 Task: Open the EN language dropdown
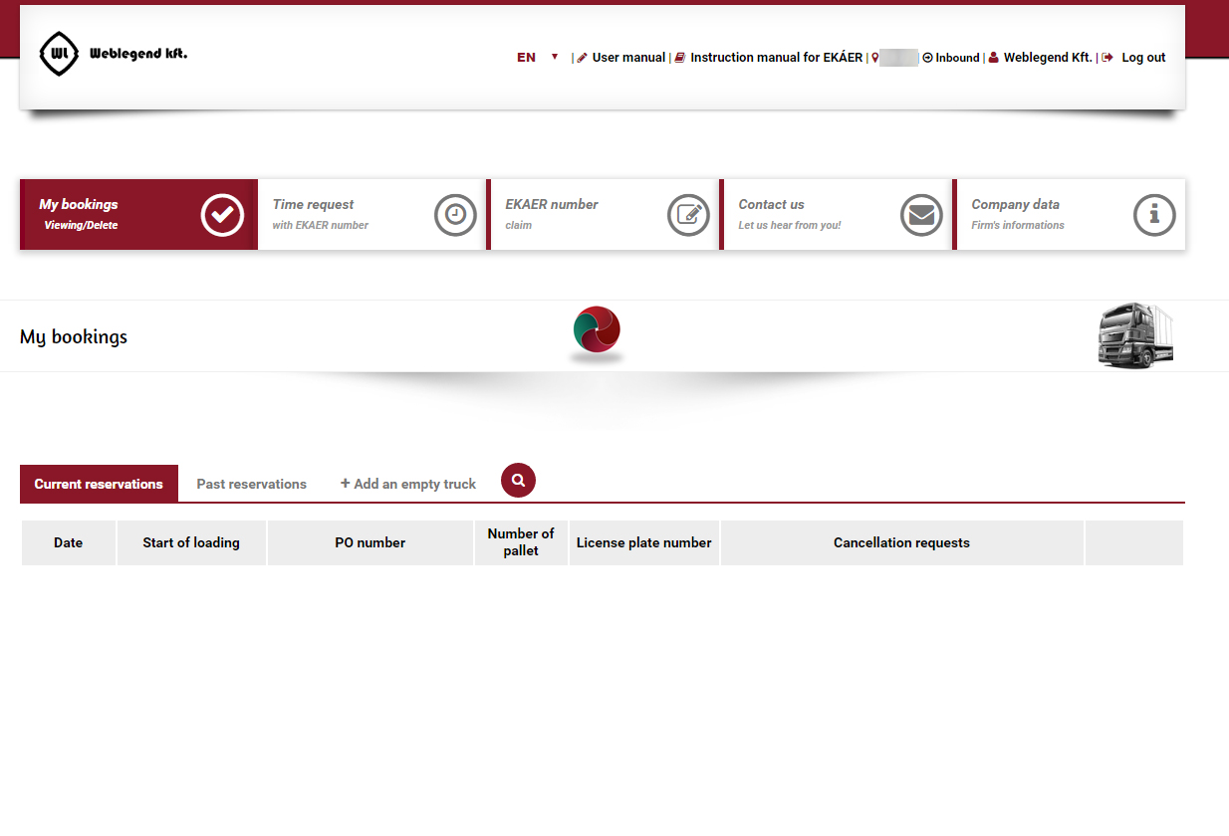538,58
